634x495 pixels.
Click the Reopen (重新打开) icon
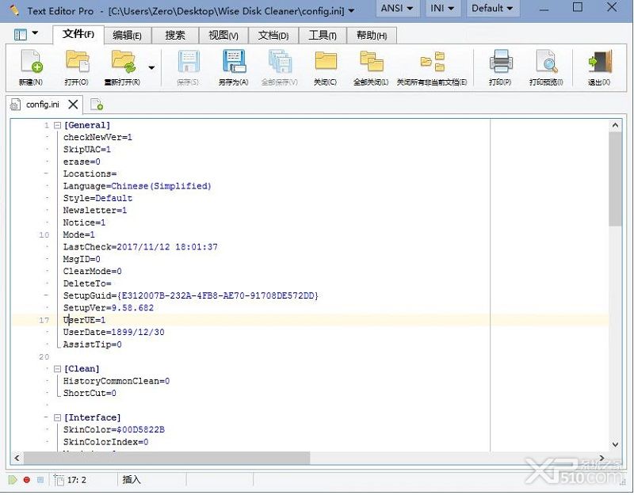pos(123,63)
